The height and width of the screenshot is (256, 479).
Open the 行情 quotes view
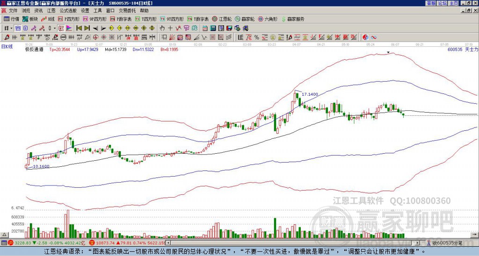pyautogui.click(x=11, y=19)
